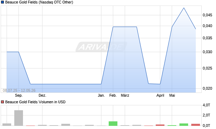This screenshot has height=129, width=216.
Task: Click the 0,035 price axis value
Action: tap(207, 38)
